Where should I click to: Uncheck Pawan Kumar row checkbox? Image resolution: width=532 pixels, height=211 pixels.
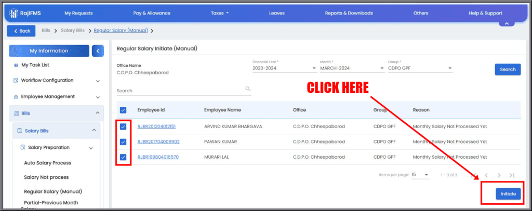[x=123, y=142]
